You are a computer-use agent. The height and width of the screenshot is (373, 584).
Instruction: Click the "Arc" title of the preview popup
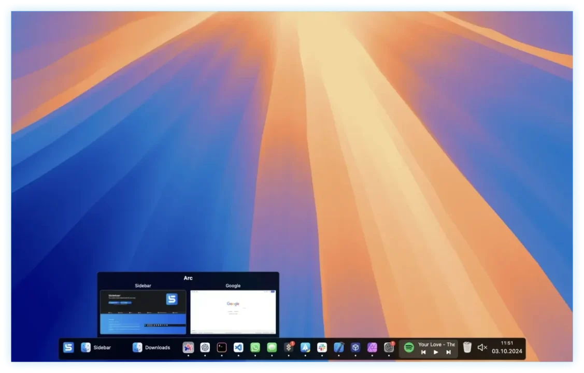pos(188,278)
